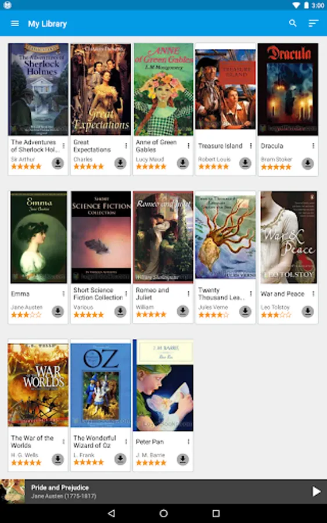This screenshot has height=523, width=327.
Task: Tap Android home navigation button
Action: coord(163,513)
